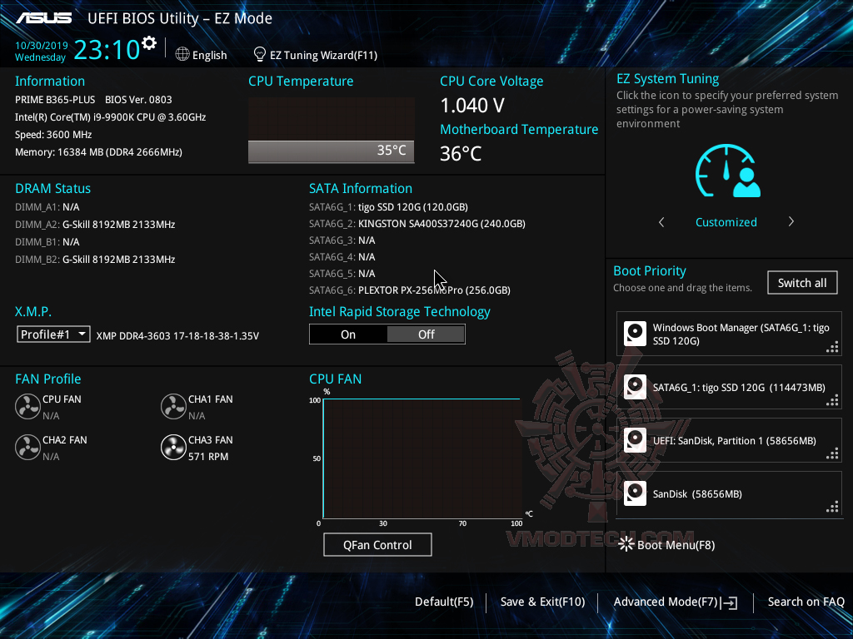This screenshot has width=853, height=639.
Task: Click the 36°C motherboard temperature value
Action: 461,153
